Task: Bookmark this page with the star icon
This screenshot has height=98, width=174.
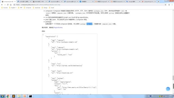Action: (x=166, y=5)
